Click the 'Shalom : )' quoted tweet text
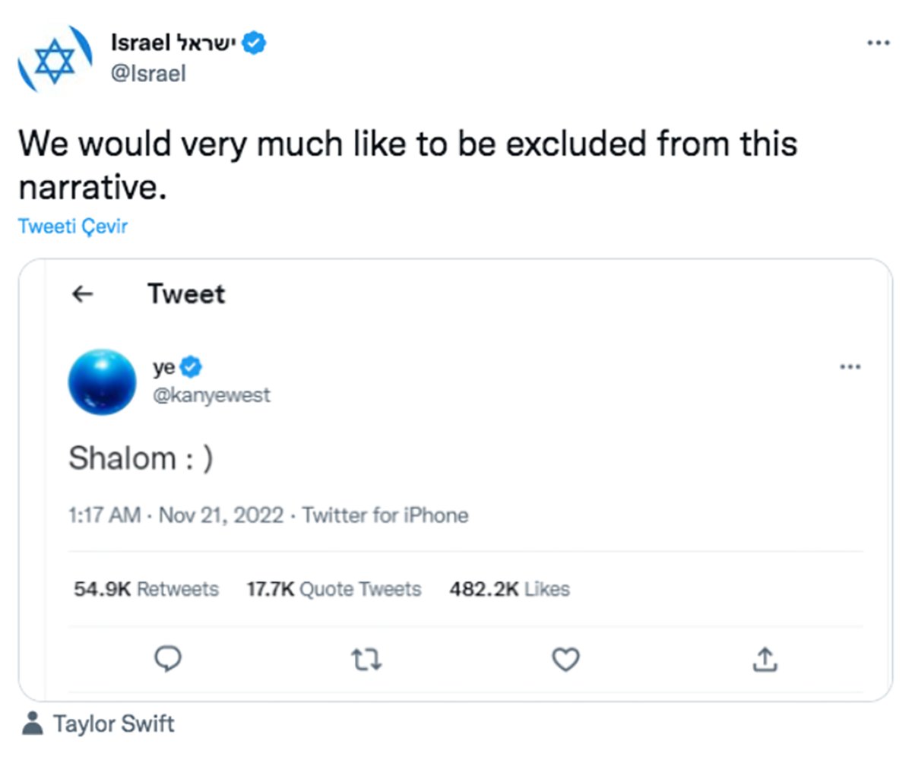This screenshot has height=760, width=912. [x=141, y=458]
